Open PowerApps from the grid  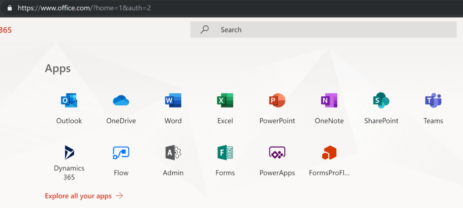(277, 153)
